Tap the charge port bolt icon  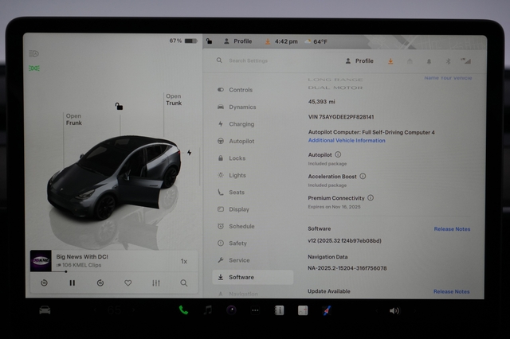(190, 152)
